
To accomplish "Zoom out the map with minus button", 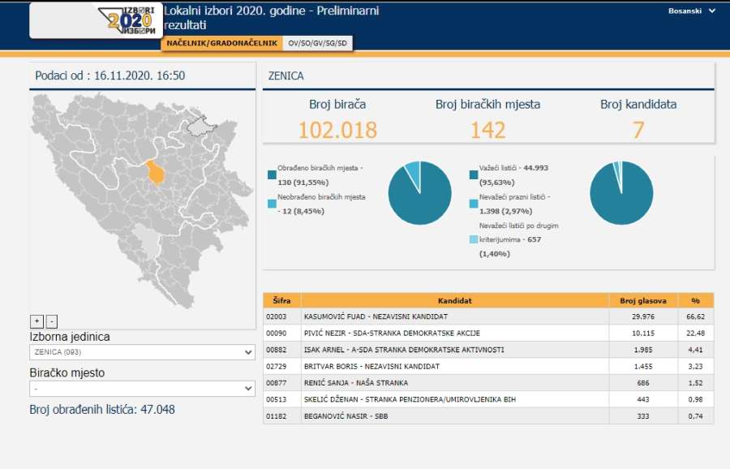I will pyautogui.click(x=52, y=321).
